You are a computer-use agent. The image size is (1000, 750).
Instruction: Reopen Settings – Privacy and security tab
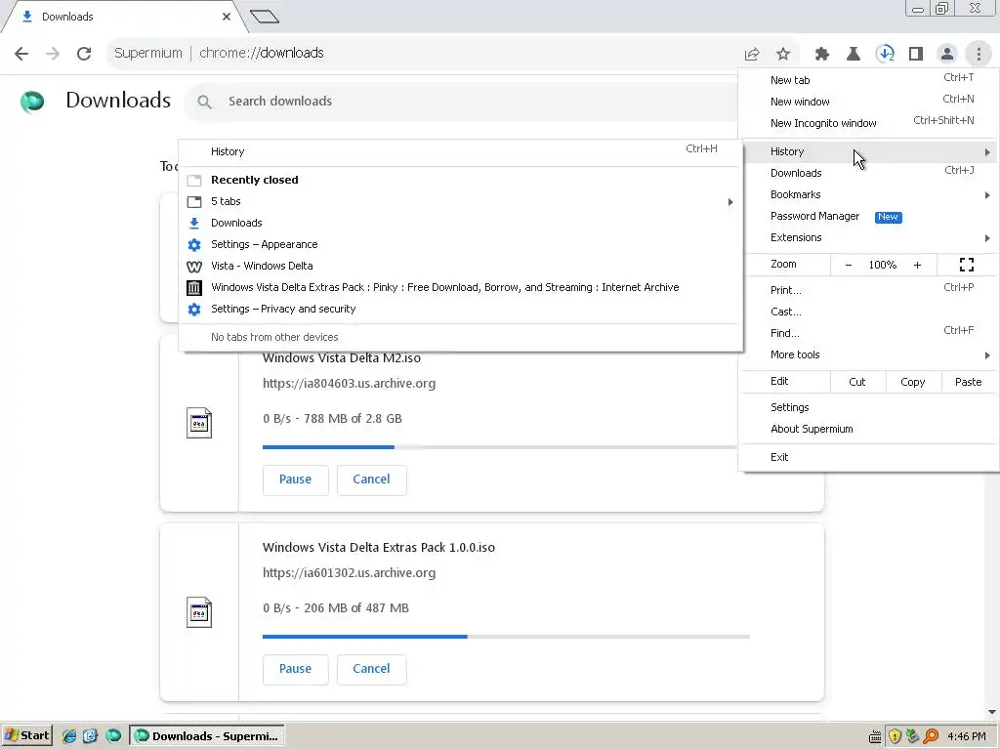(461, 309)
